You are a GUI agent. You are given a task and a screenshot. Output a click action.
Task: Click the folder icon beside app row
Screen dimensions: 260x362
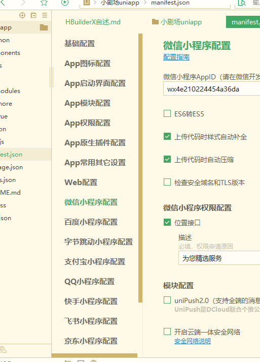click(x=44, y=27)
